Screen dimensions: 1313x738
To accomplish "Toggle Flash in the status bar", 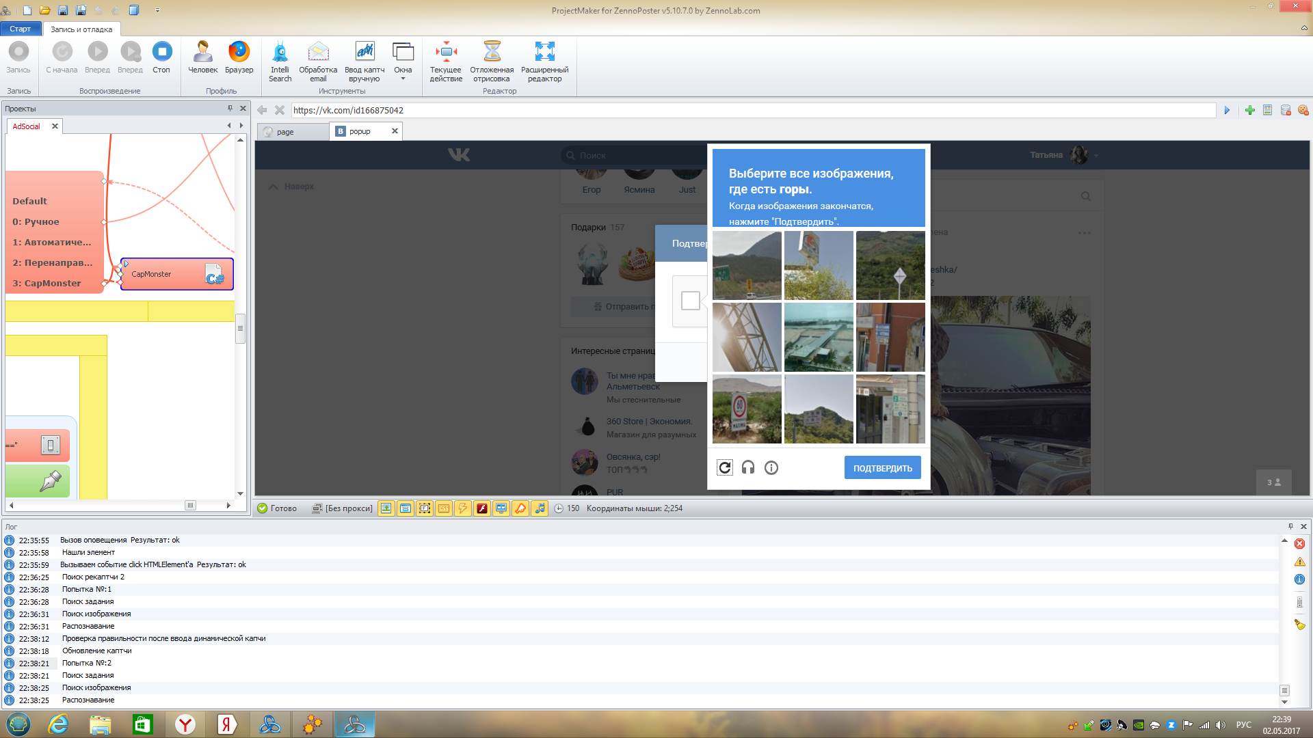I will point(482,508).
